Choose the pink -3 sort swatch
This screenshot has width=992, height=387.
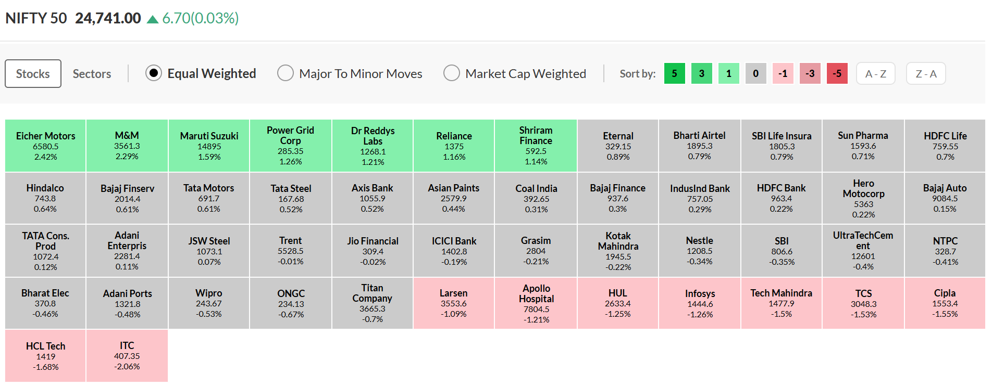coord(810,73)
